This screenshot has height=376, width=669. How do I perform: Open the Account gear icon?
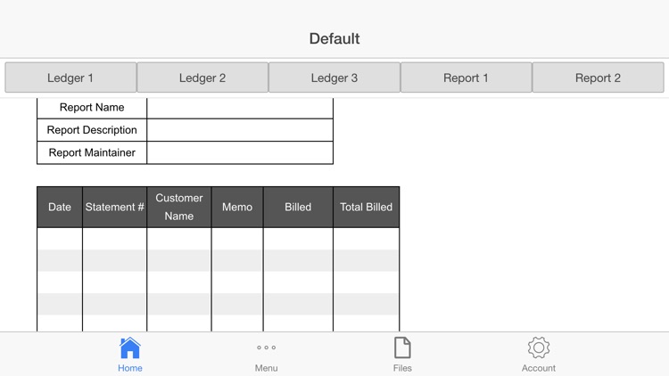[x=539, y=347]
